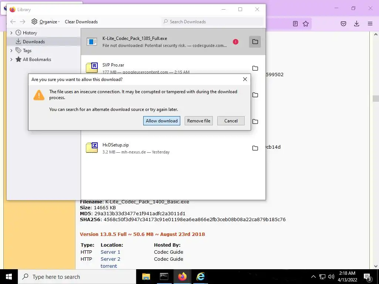
Task: Go back in Library window
Action: pyautogui.click(x=13, y=22)
